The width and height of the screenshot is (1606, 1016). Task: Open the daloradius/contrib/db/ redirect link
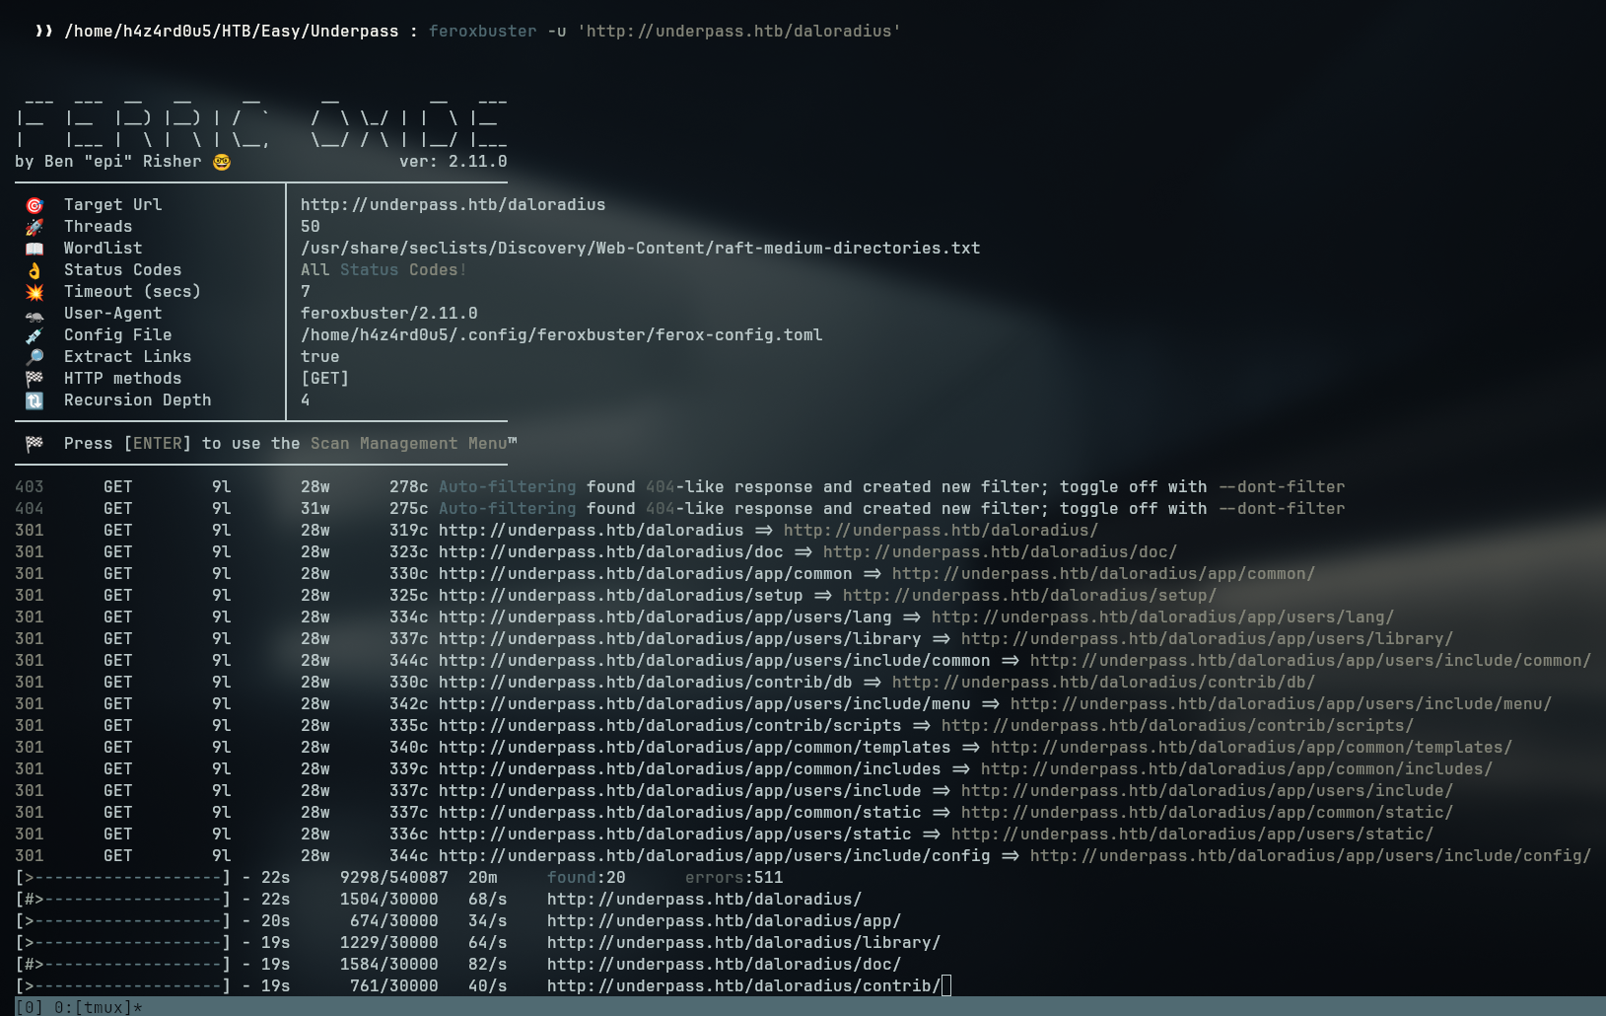[1103, 683]
